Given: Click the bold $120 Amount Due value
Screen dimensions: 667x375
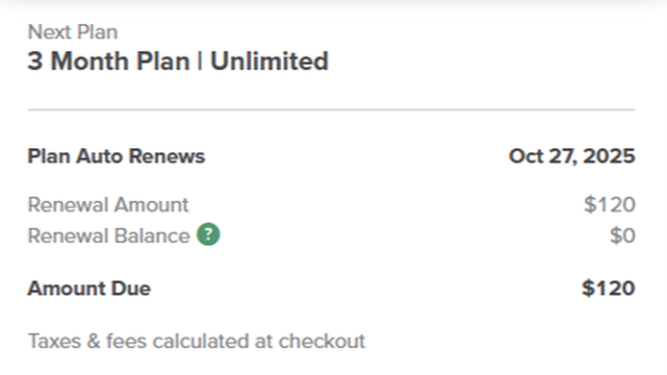Looking at the screenshot, I should 608,288.
